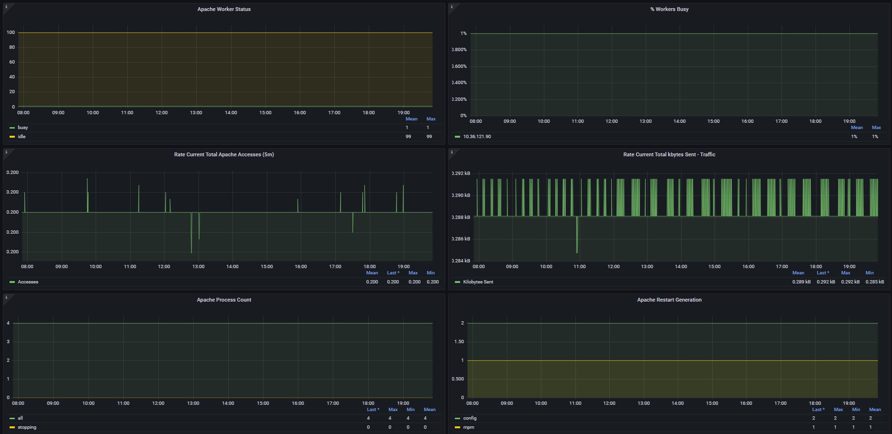Sort by Last * in Apache Process Count legend
This screenshot has width=892, height=434.
point(373,410)
